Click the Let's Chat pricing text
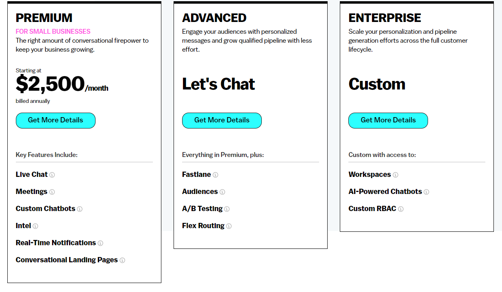 click(x=219, y=84)
